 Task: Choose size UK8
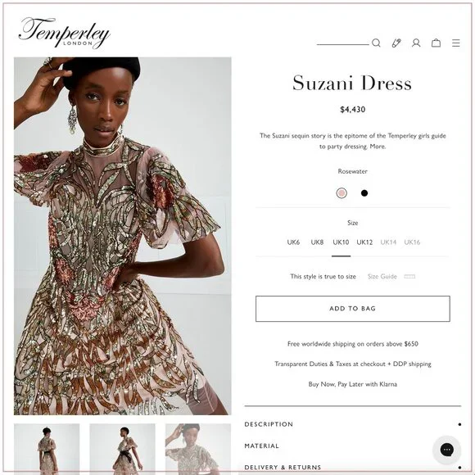pos(317,242)
